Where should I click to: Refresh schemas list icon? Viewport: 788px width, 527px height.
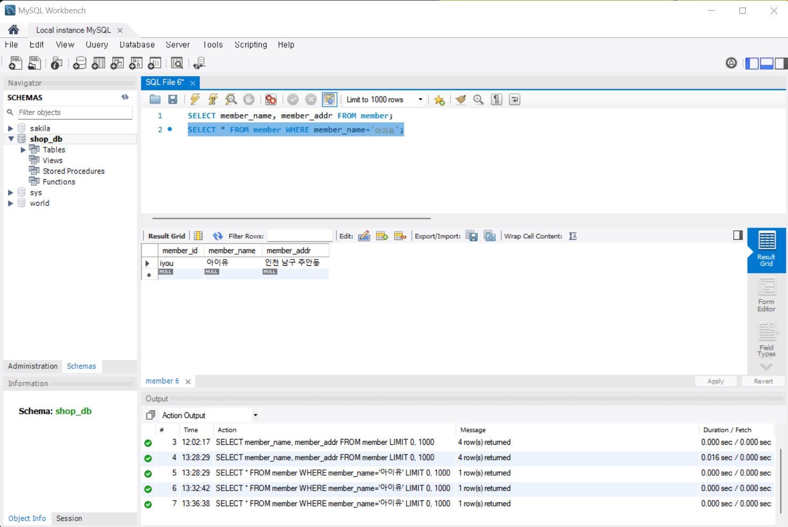(x=125, y=97)
